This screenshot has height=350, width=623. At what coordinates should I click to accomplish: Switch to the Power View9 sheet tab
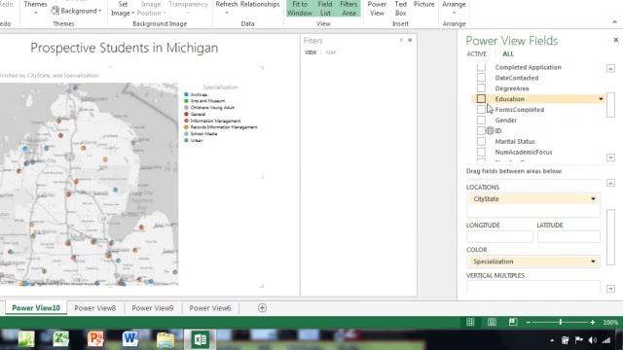(153, 308)
